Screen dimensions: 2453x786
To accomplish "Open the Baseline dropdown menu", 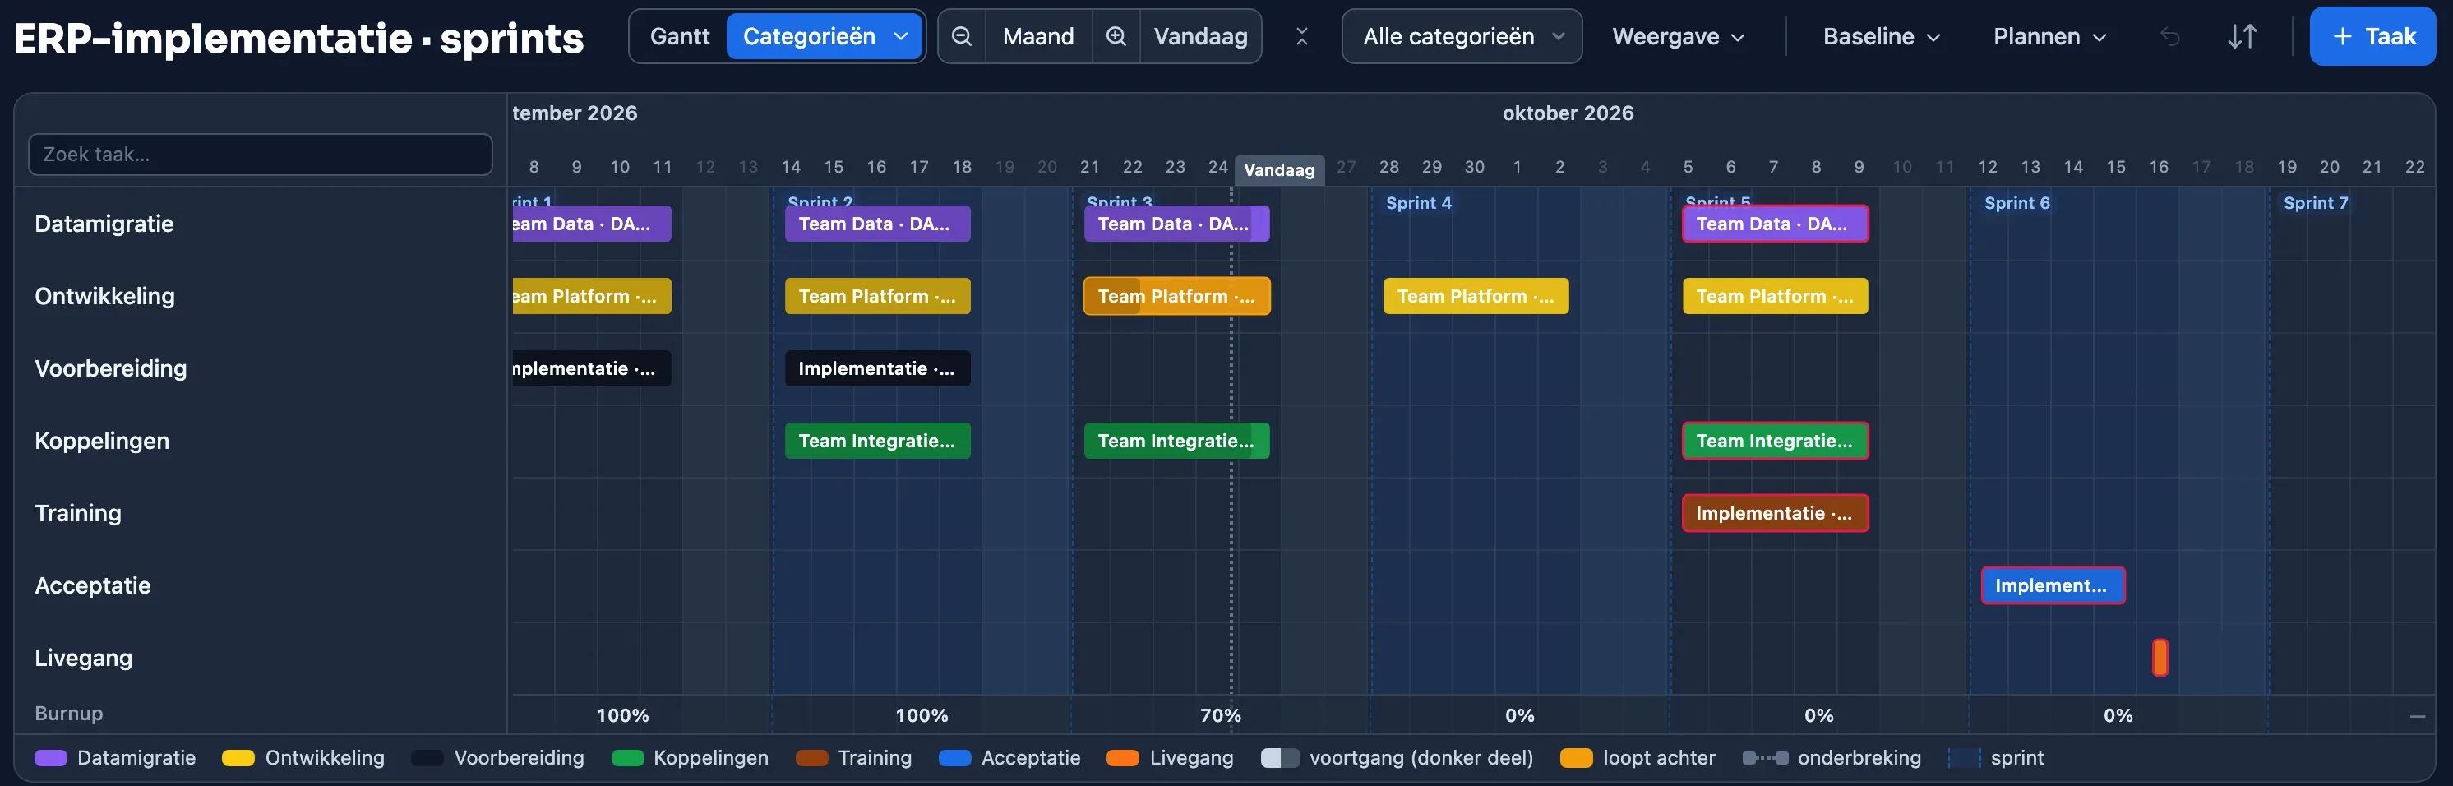I will (x=1882, y=36).
